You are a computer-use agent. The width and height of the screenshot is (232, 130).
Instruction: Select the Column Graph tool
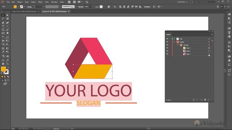(7, 56)
